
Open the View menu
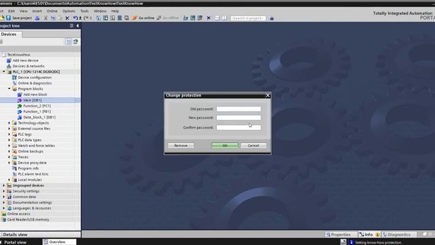click(x=23, y=11)
